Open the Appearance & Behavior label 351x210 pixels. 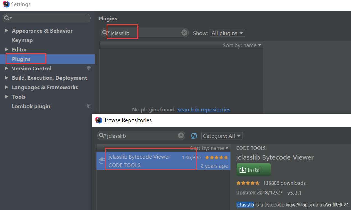click(42, 31)
